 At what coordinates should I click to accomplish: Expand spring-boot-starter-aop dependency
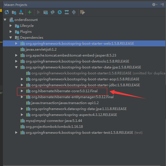(22, 79)
